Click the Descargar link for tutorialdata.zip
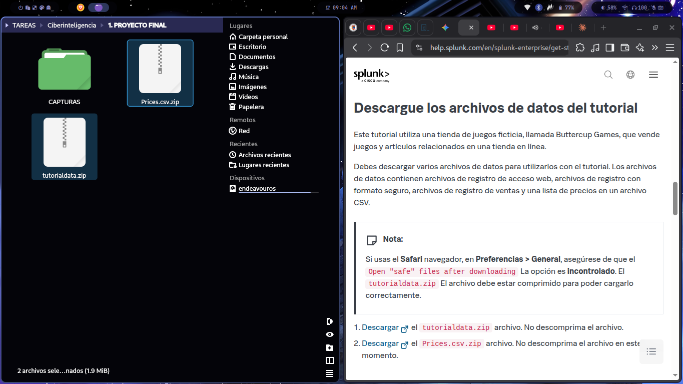Viewport: 683px width, 384px height. (x=380, y=327)
